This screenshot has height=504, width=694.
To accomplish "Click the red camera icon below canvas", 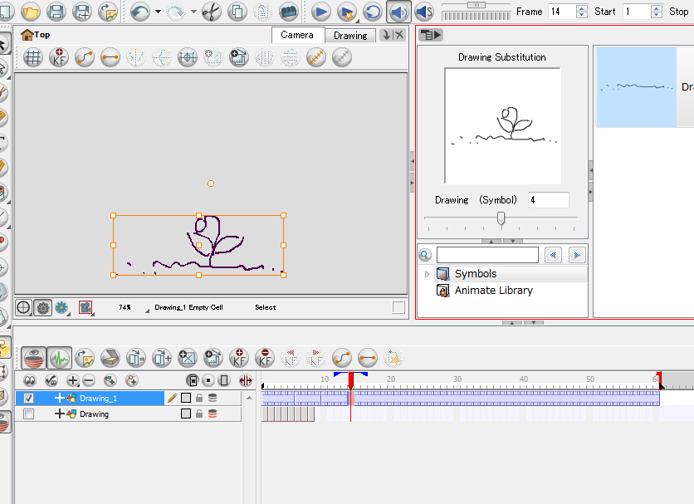I will pyautogui.click(x=86, y=307).
